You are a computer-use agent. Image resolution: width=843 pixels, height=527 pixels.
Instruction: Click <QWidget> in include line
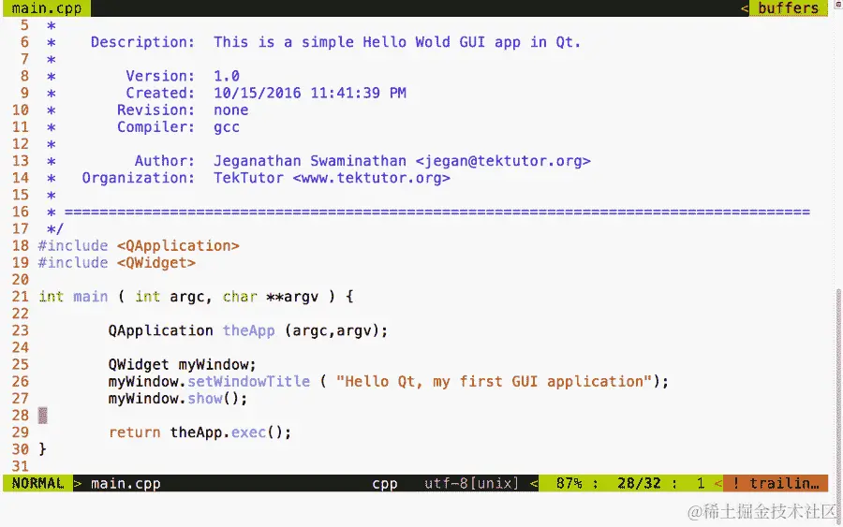(x=155, y=263)
